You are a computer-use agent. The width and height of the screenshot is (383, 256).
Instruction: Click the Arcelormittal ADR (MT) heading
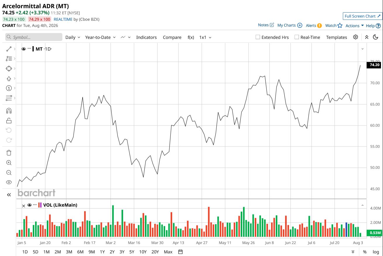pos(36,6)
